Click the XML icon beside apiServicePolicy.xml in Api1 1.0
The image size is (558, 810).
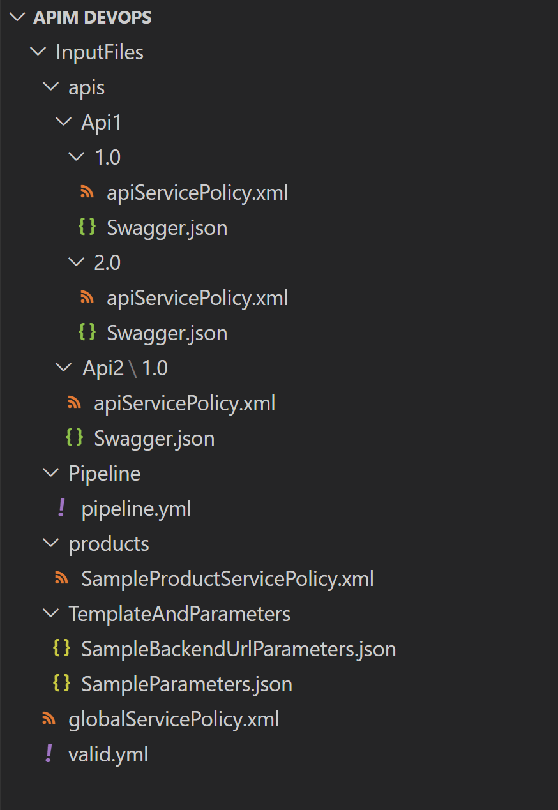pos(87,192)
